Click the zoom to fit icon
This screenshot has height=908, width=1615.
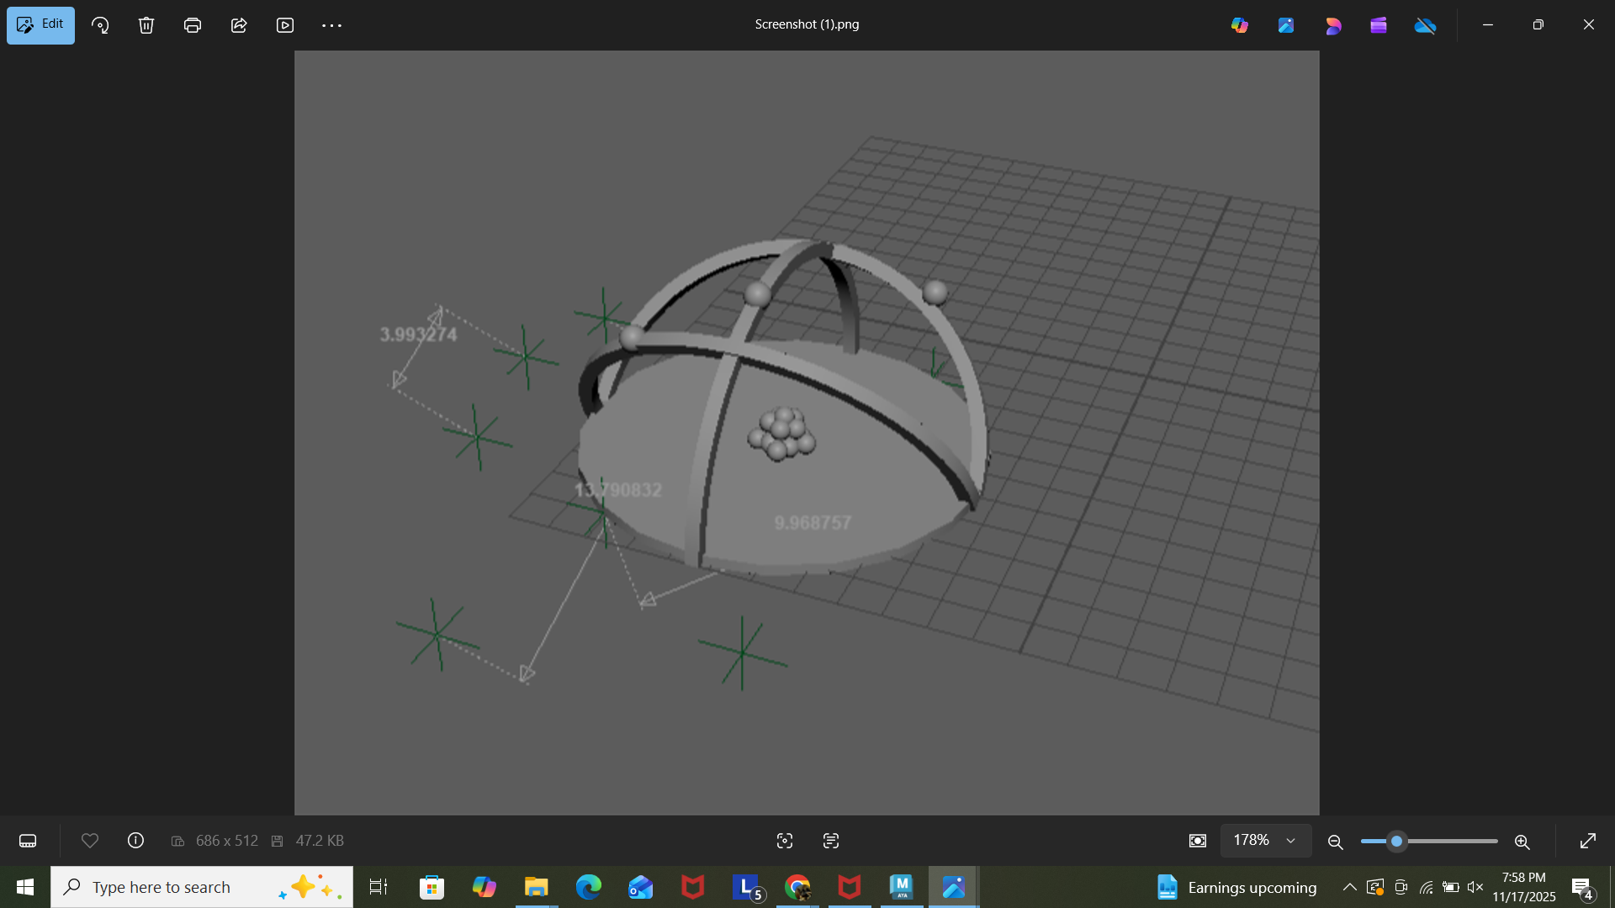tap(1198, 841)
